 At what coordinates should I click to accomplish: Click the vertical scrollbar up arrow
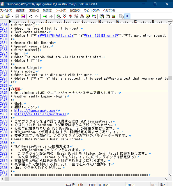click(170, 24)
